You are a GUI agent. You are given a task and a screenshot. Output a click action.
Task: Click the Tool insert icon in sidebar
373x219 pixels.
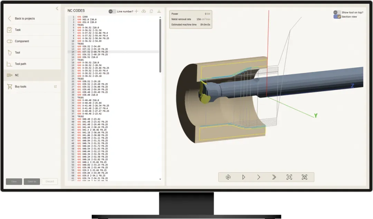[x=10, y=53]
